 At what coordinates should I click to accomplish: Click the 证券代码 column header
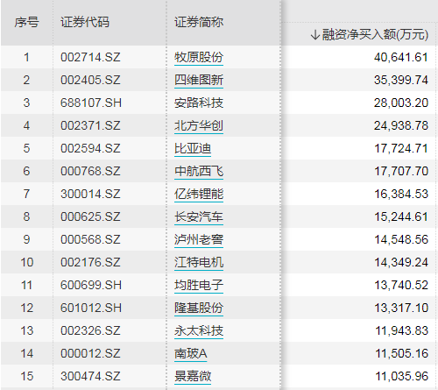pyautogui.click(x=85, y=22)
